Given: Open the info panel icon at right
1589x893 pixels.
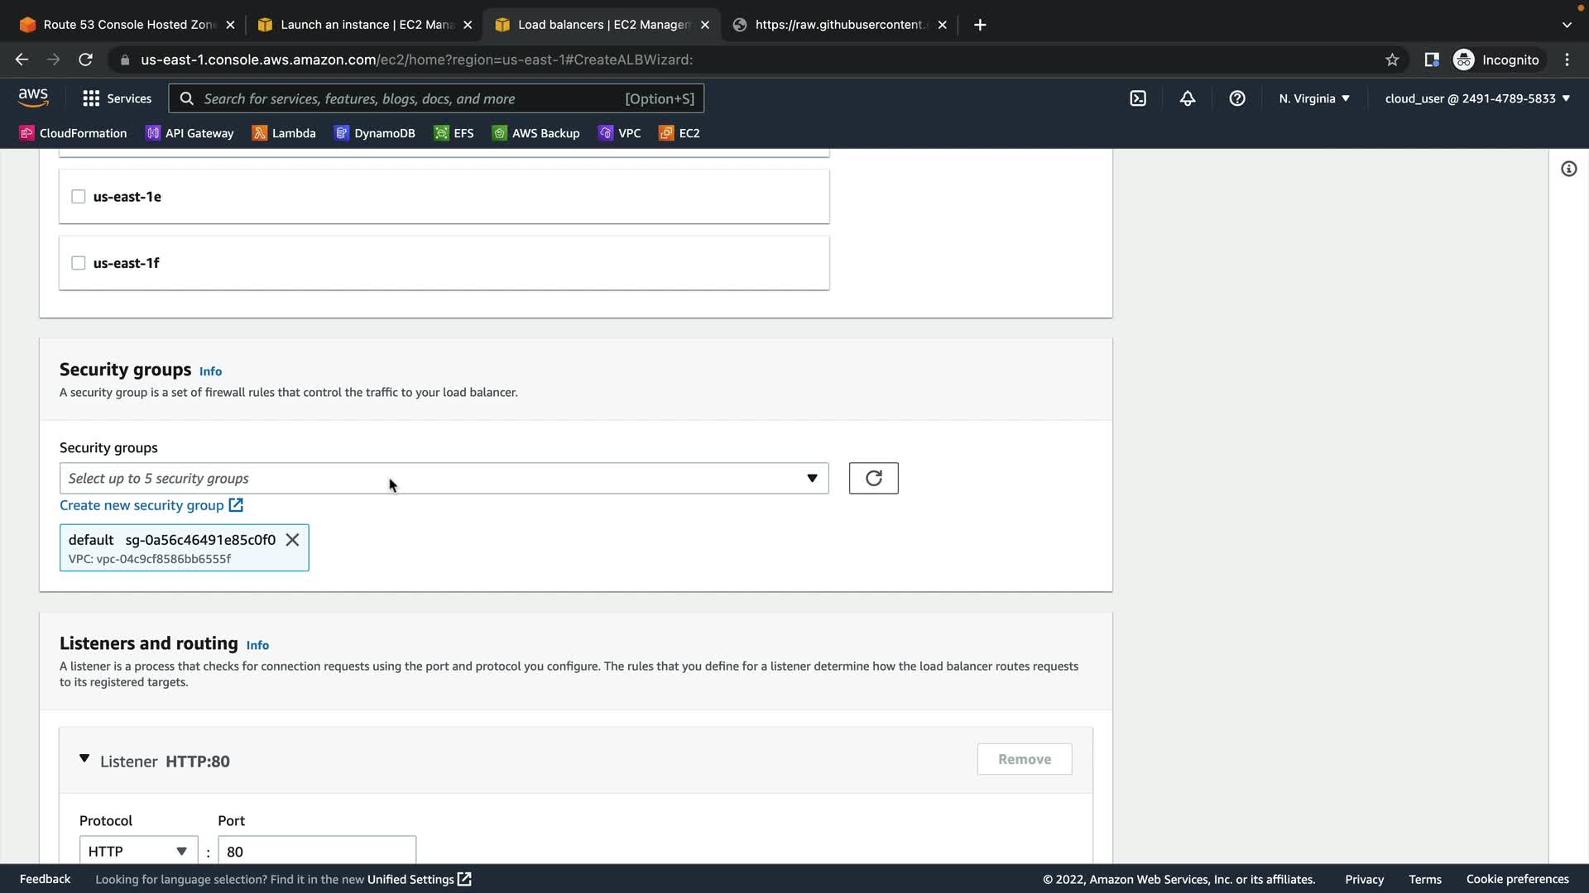Looking at the screenshot, I should (1568, 169).
